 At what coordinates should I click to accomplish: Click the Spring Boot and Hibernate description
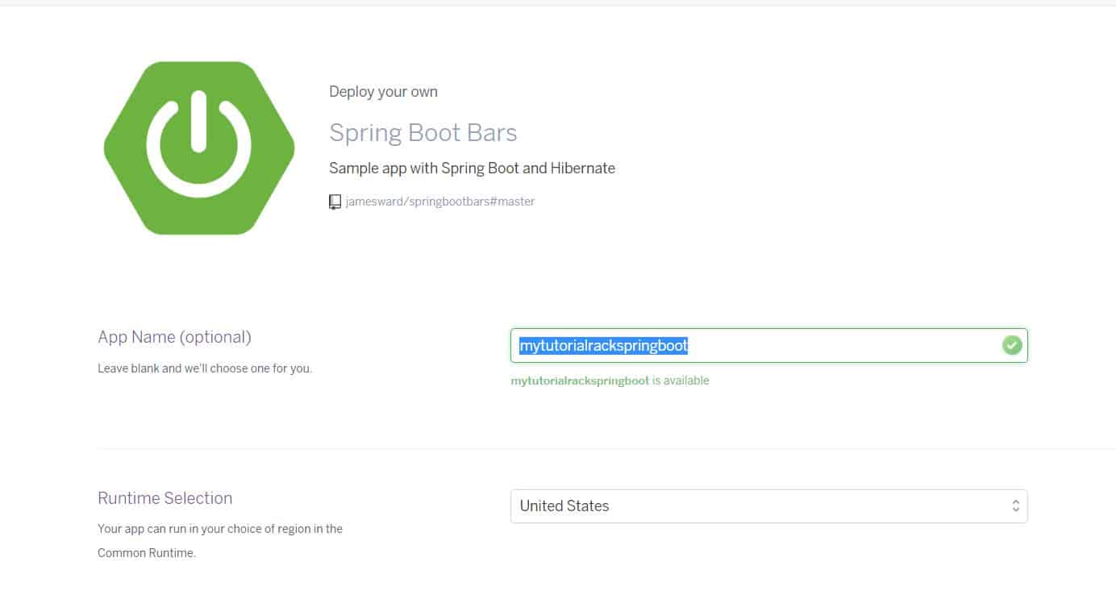click(472, 168)
